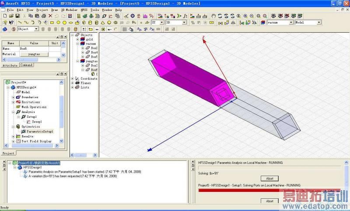This screenshot has width=350, height=211.
Task: Expand the Results node in project tree
Action: point(13,136)
